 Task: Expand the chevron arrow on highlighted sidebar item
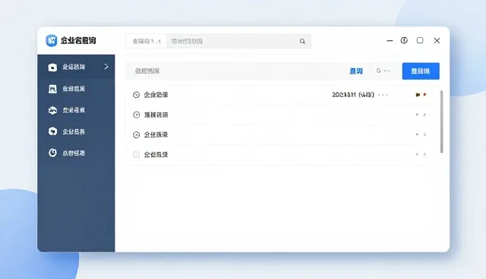coord(106,67)
